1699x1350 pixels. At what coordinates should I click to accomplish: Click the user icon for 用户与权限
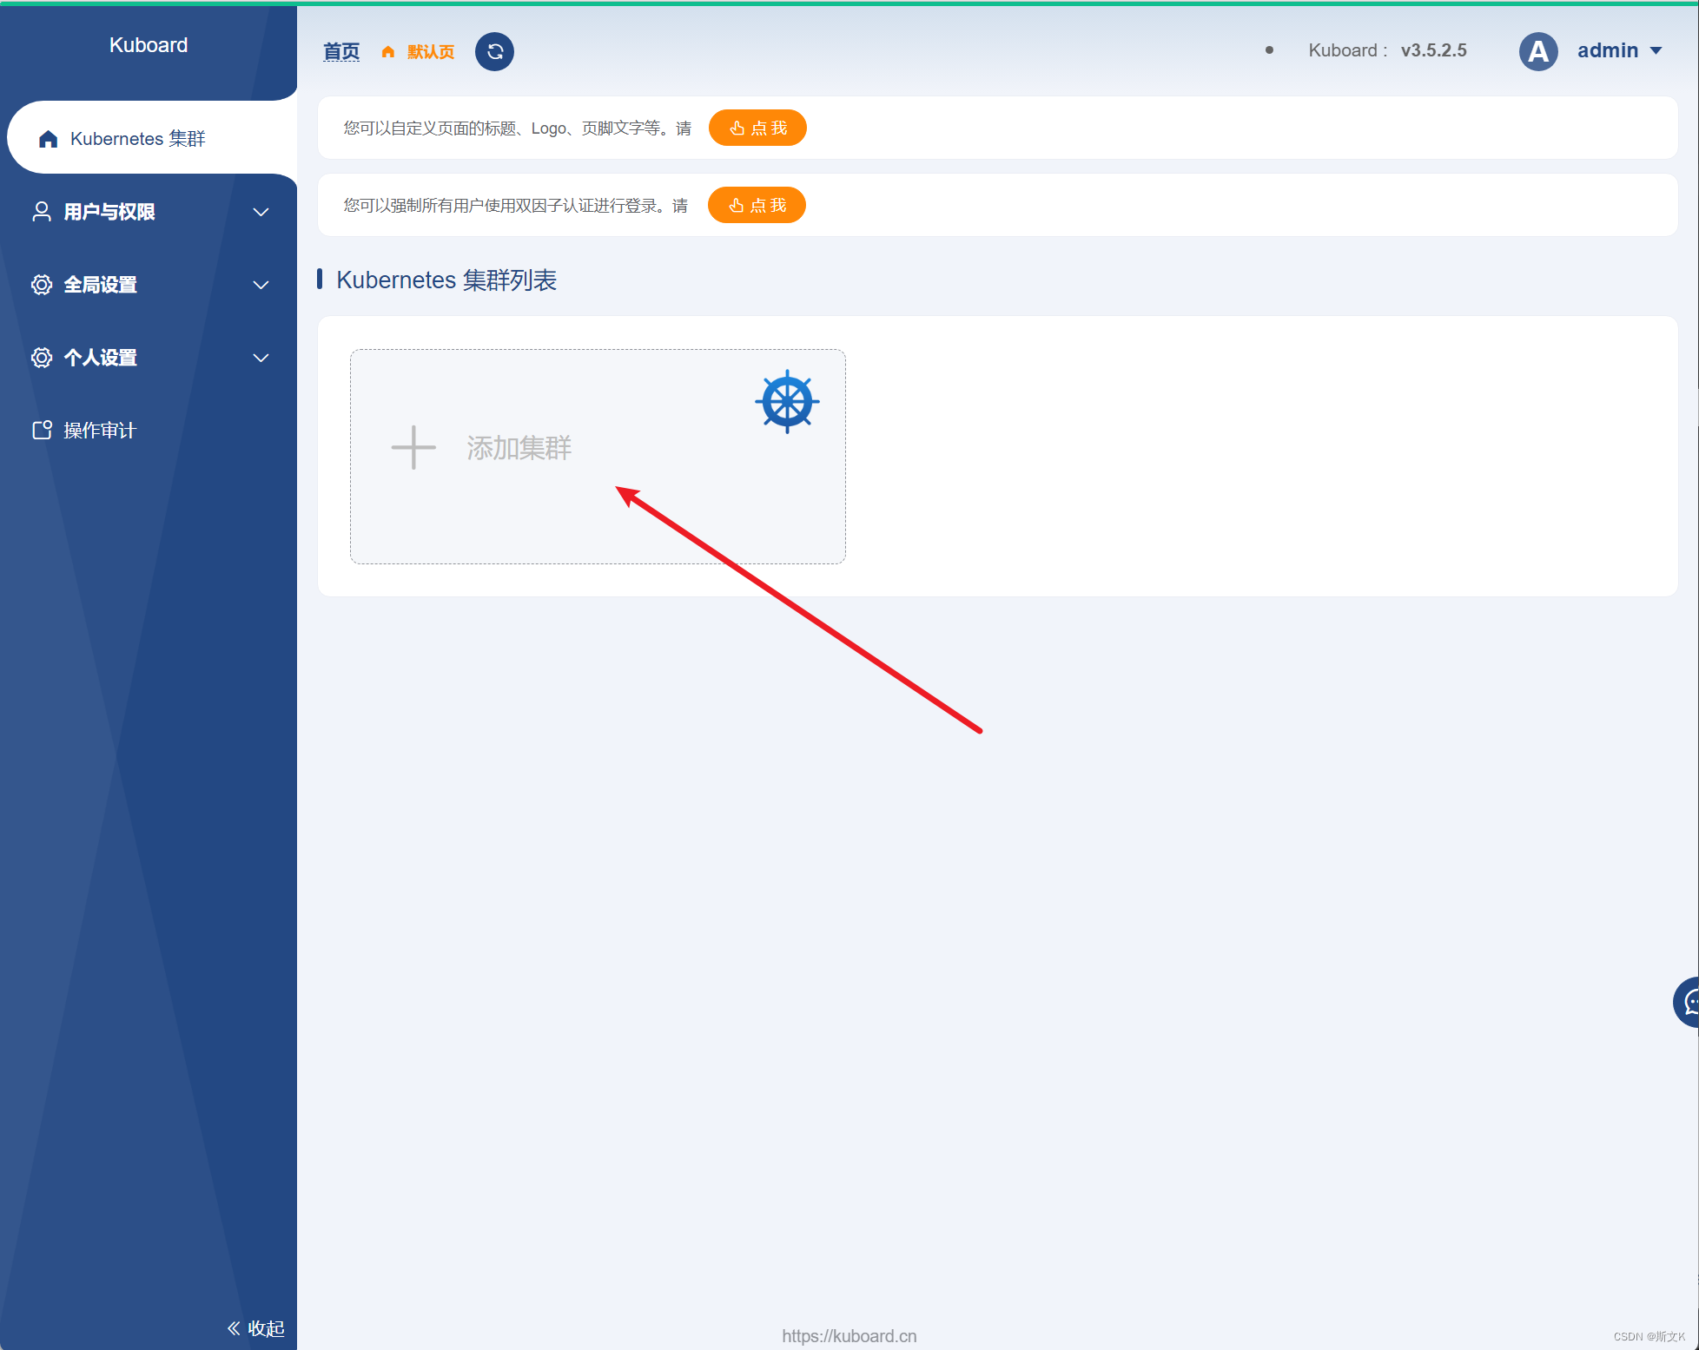pos(42,212)
